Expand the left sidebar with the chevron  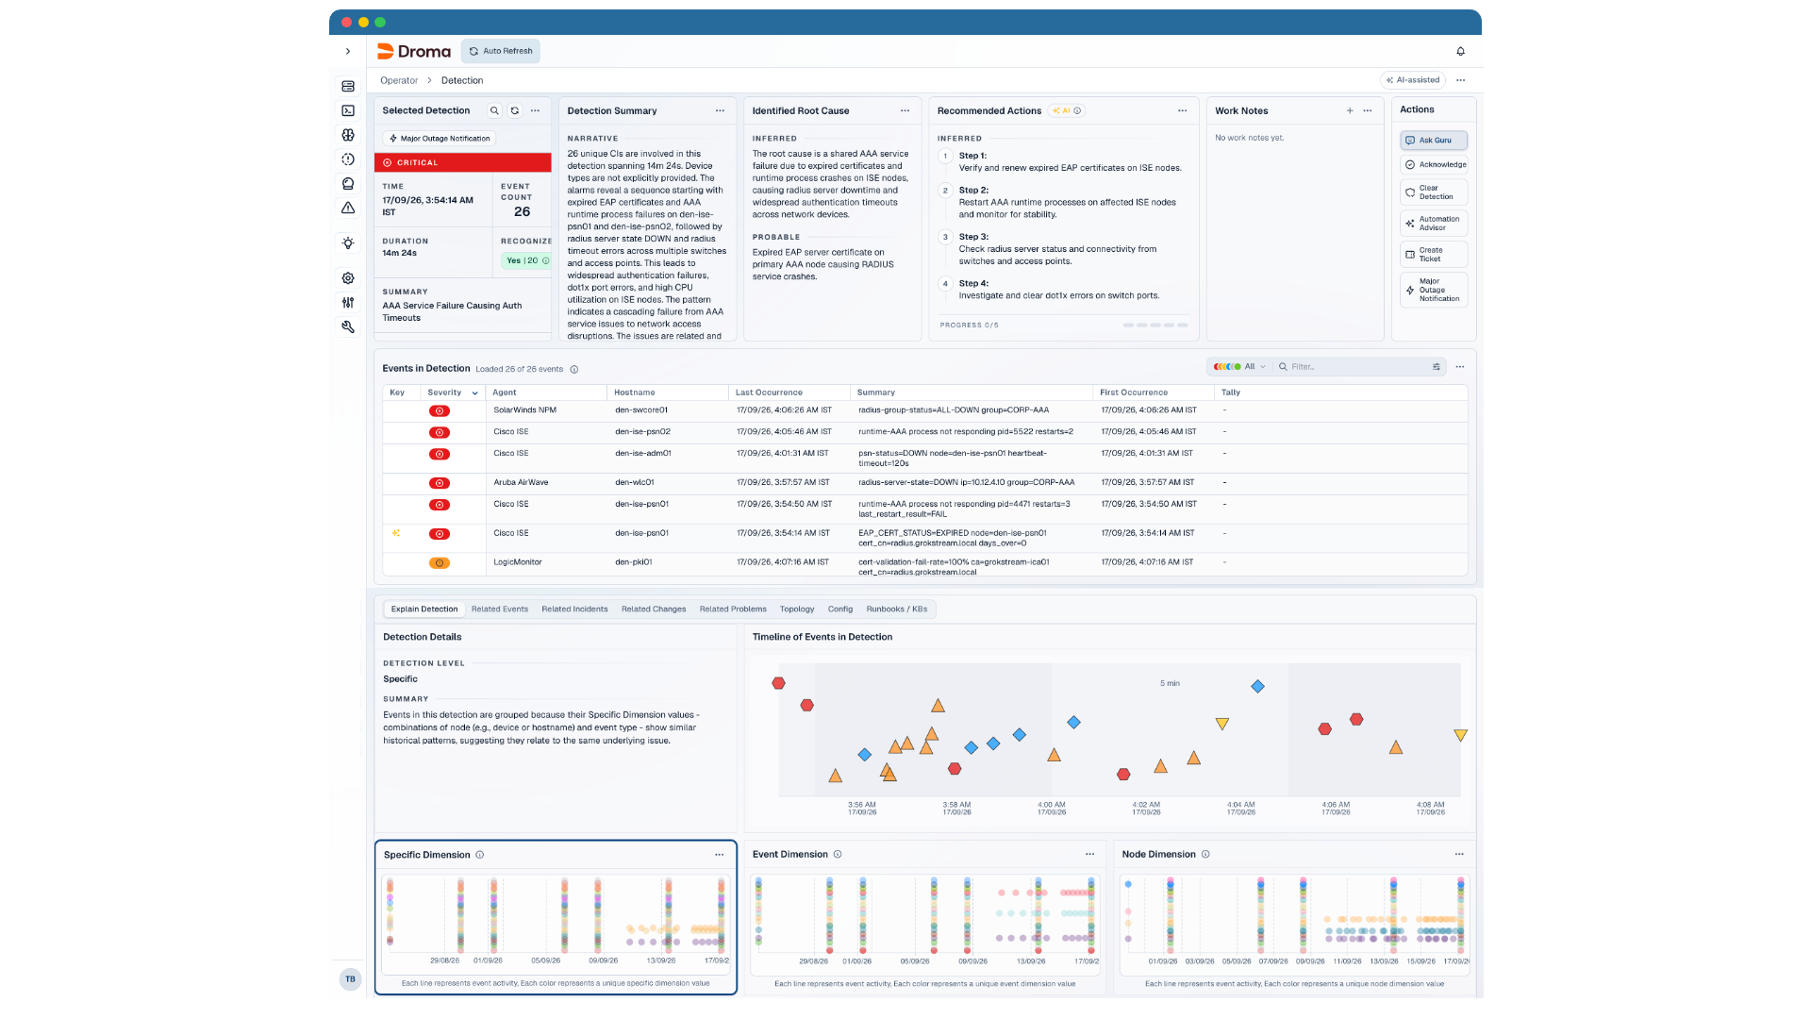coord(348,51)
